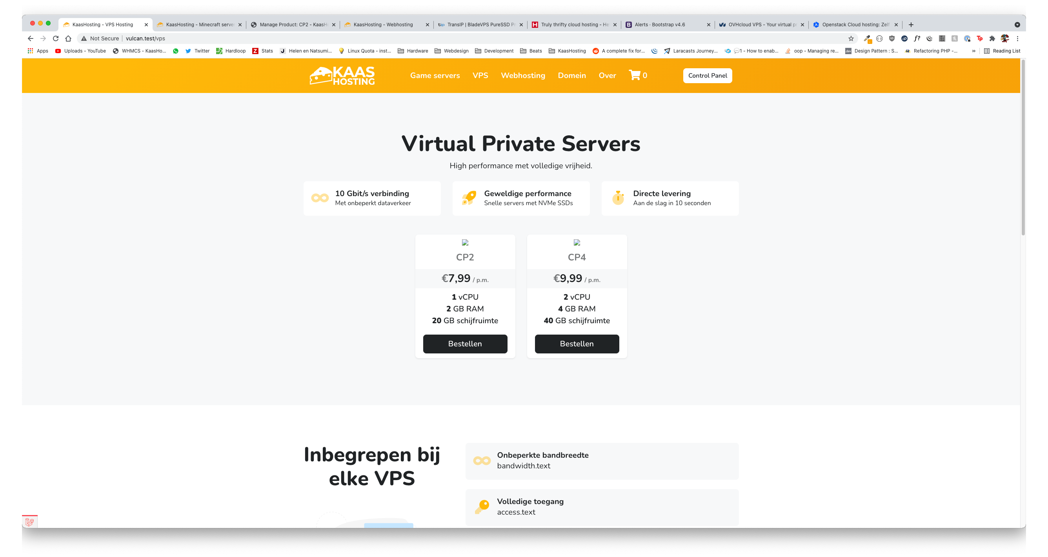Open the Chrome three-dot menu
This screenshot has width=1048, height=557.
1017,38
